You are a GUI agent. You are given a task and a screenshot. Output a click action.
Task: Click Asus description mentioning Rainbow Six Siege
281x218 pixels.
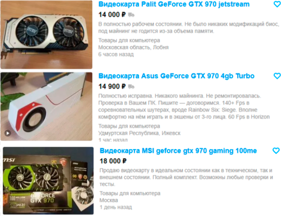point(184,107)
